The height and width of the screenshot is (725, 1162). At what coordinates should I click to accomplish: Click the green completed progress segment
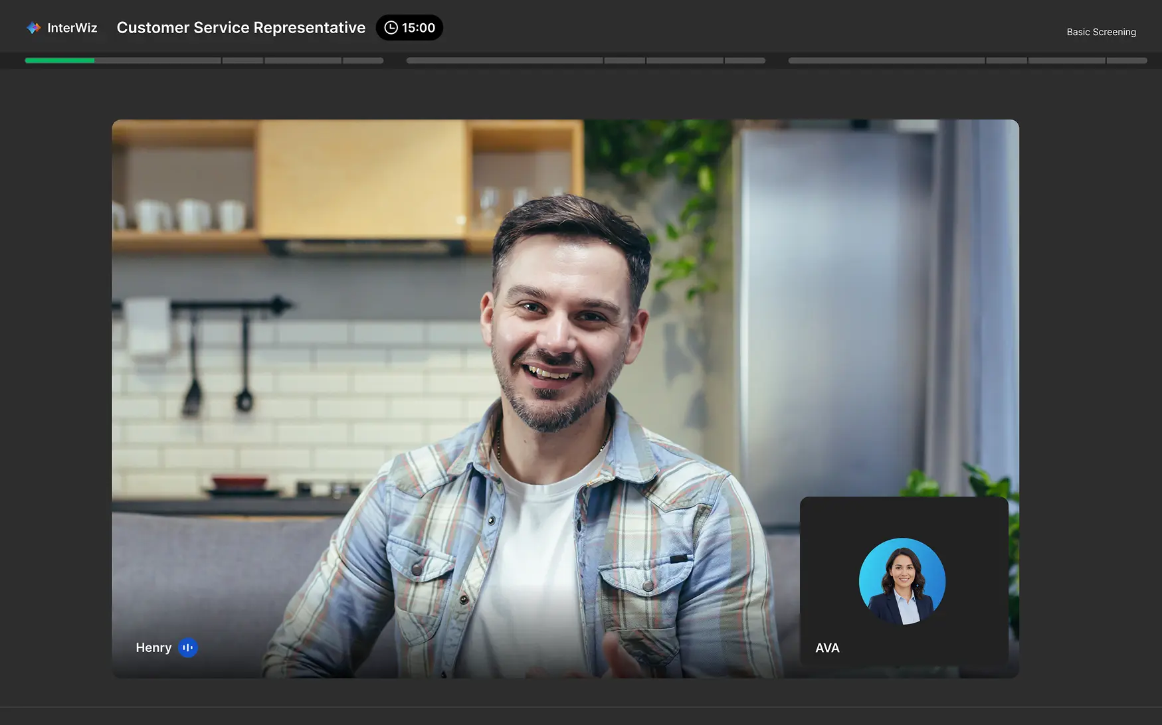[x=59, y=60]
